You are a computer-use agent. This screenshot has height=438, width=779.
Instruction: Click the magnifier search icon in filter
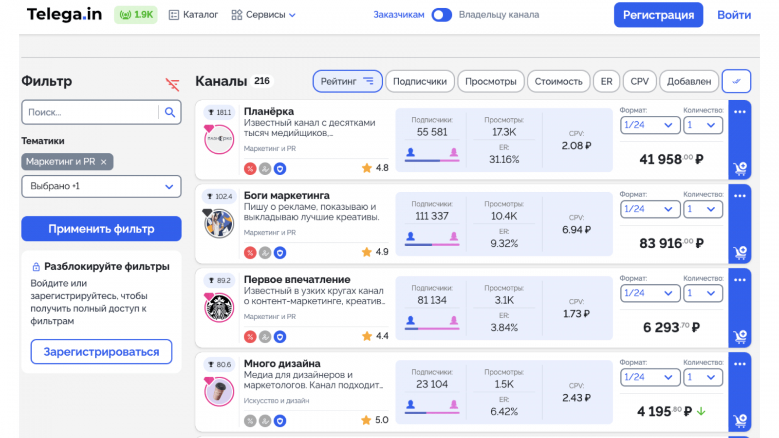[x=170, y=112]
